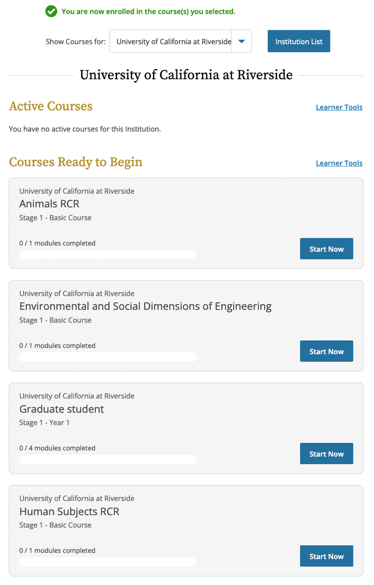Screen dimensions: 374x585
Task: Open the Institution List
Action: coord(299,41)
